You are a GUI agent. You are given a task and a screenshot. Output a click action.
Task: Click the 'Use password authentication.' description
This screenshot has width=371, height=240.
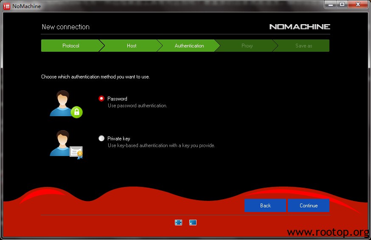137,106
